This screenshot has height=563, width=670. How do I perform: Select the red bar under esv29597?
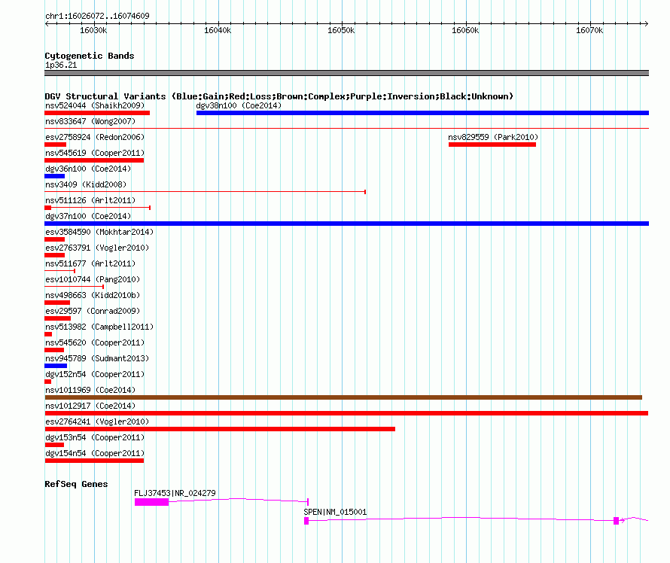tap(57, 318)
